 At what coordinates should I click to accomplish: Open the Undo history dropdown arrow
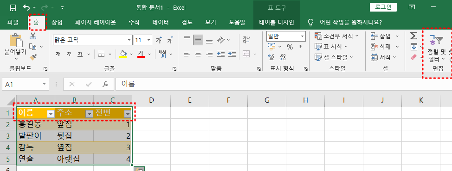35,8
